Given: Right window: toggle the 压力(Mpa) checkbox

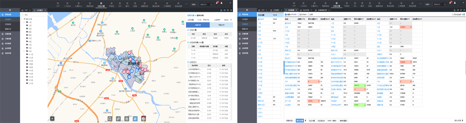Looking at the screenshot, I should click(x=299, y=15).
